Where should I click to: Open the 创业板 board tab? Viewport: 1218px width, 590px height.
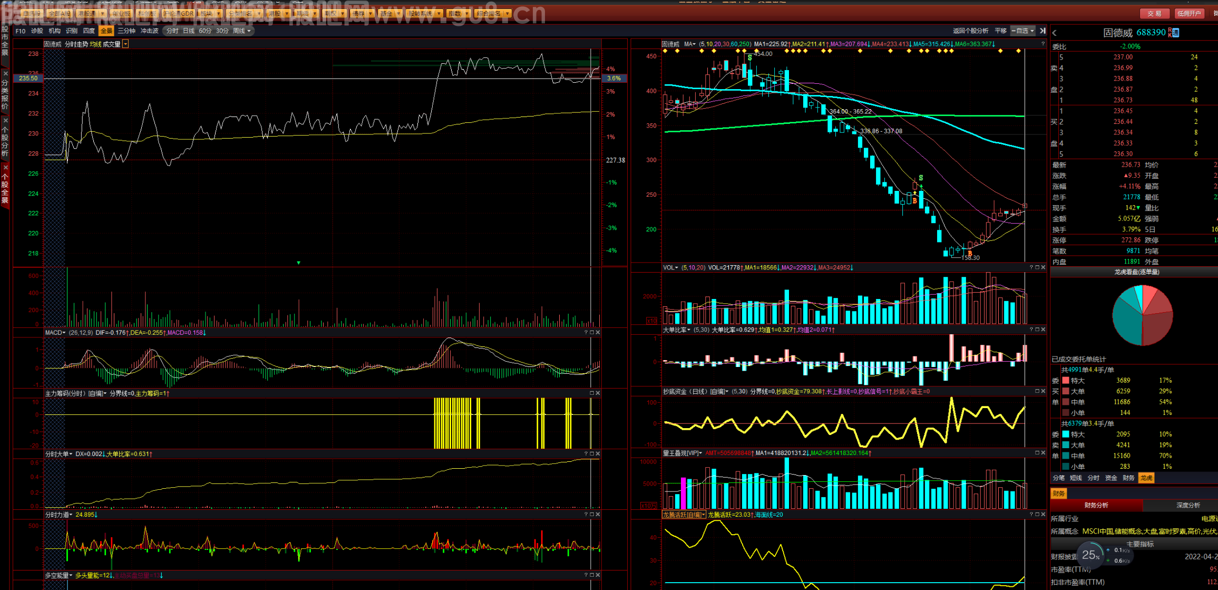[120, 13]
